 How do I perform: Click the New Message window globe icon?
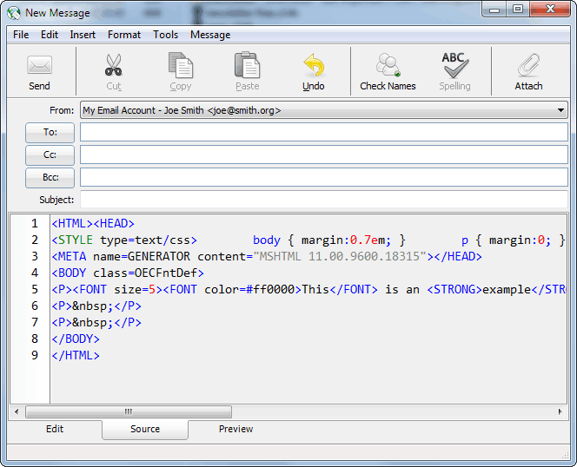pyautogui.click(x=14, y=13)
